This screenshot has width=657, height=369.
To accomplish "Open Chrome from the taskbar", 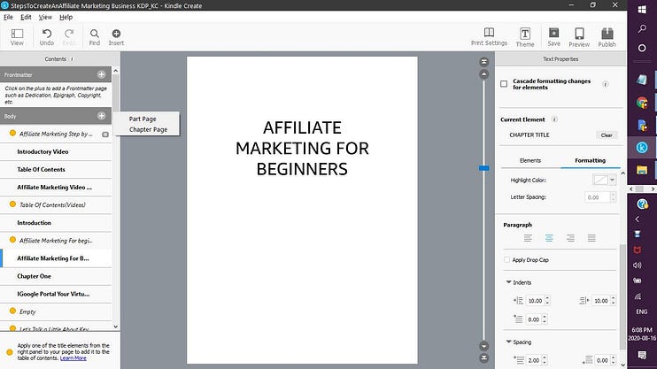I will point(642,102).
